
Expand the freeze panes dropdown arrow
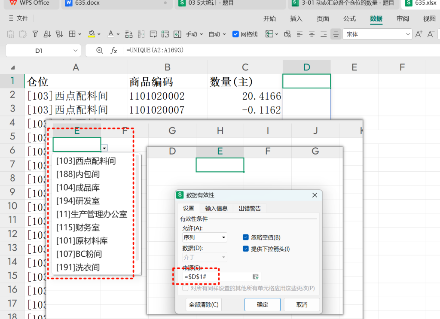tap(277, 34)
